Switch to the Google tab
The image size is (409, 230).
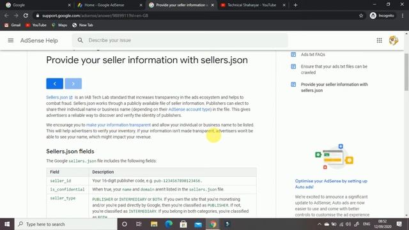[x=38, y=5]
